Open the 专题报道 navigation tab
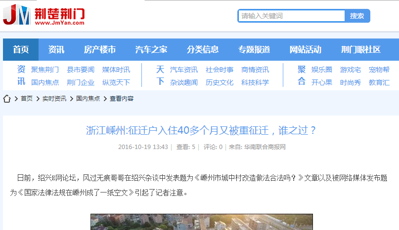The width and height of the screenshot is (399, 230). [254, 49]
